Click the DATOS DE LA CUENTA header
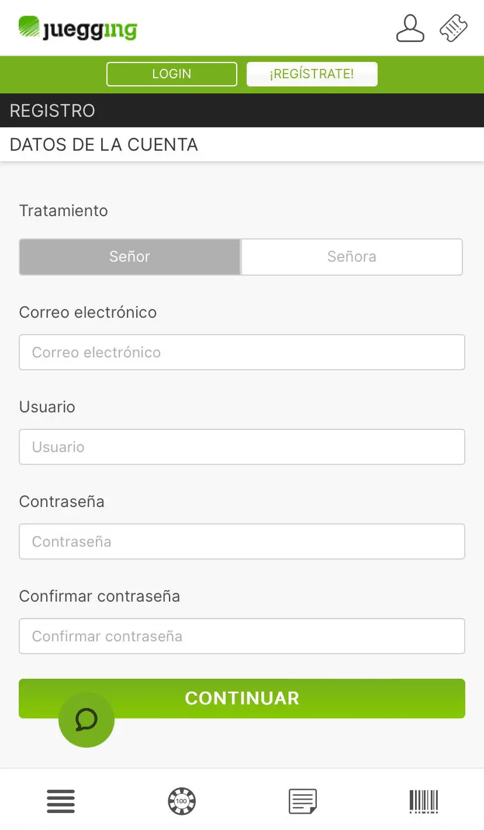The width and height of the screenshot is (484, 830). 104,144
